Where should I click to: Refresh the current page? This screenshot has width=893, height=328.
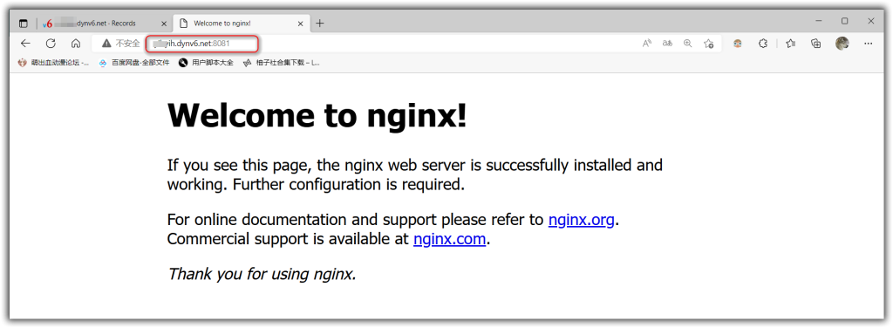click(x=51, y=44)
